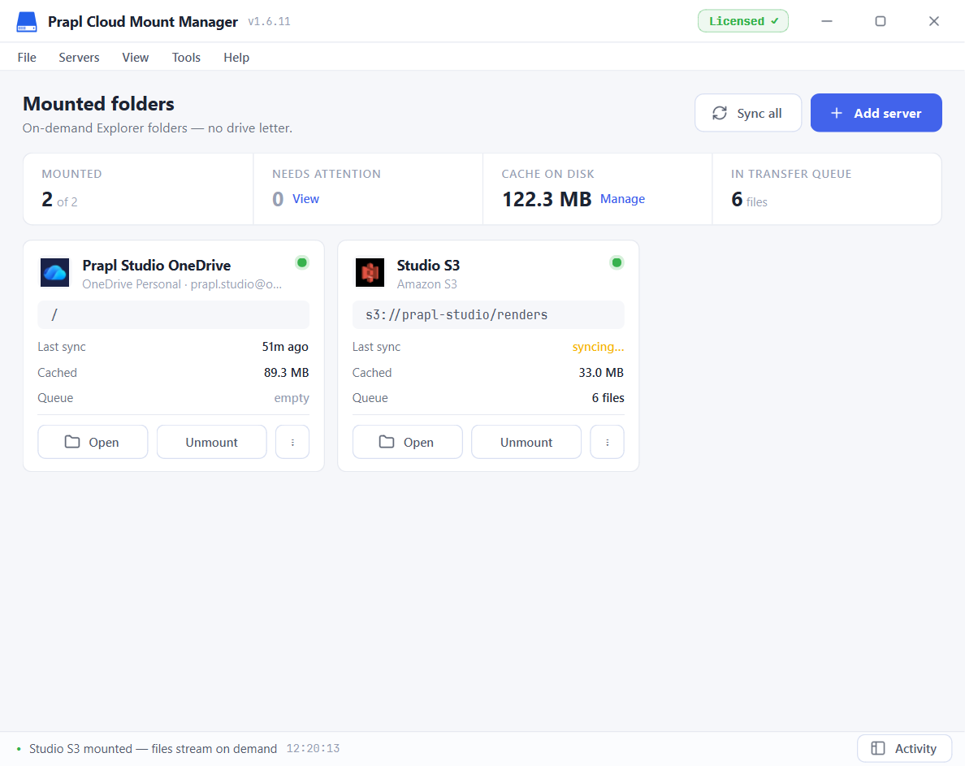The height and width of the screenshot is (766, 965).
Task: Unmount the Studio S3 folder
Action: coord(526,442)
